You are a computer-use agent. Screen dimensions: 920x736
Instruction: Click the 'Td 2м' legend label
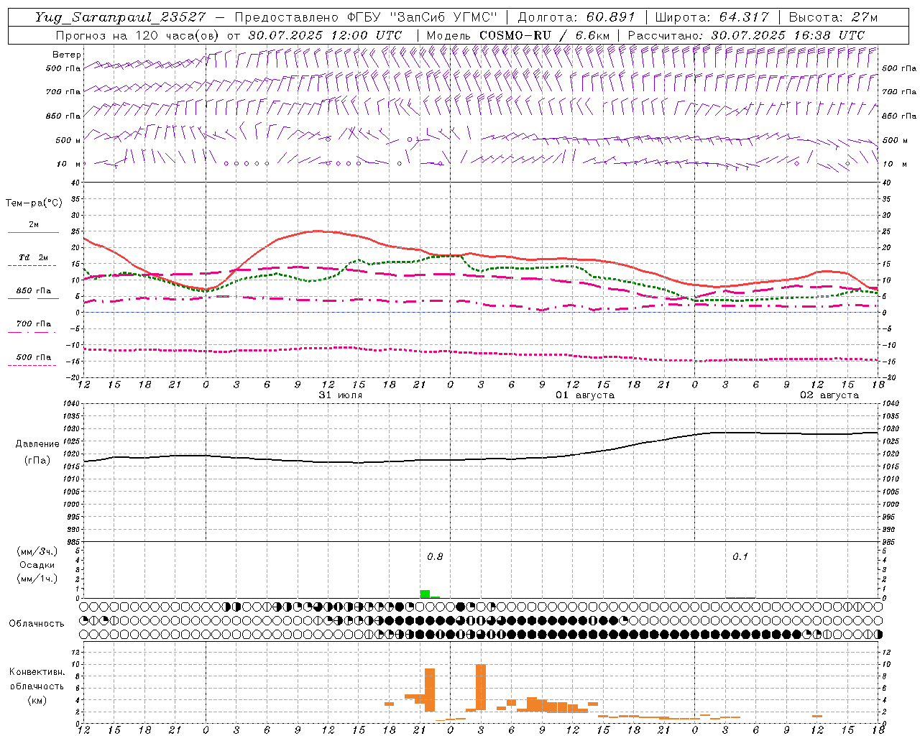[34, 257]
